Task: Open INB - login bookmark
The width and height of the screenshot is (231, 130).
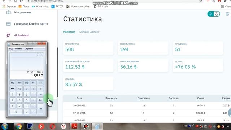Action: pos(101,6)
